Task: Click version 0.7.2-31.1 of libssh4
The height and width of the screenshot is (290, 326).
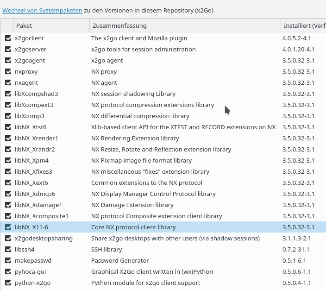Action: tap(295, 249)
